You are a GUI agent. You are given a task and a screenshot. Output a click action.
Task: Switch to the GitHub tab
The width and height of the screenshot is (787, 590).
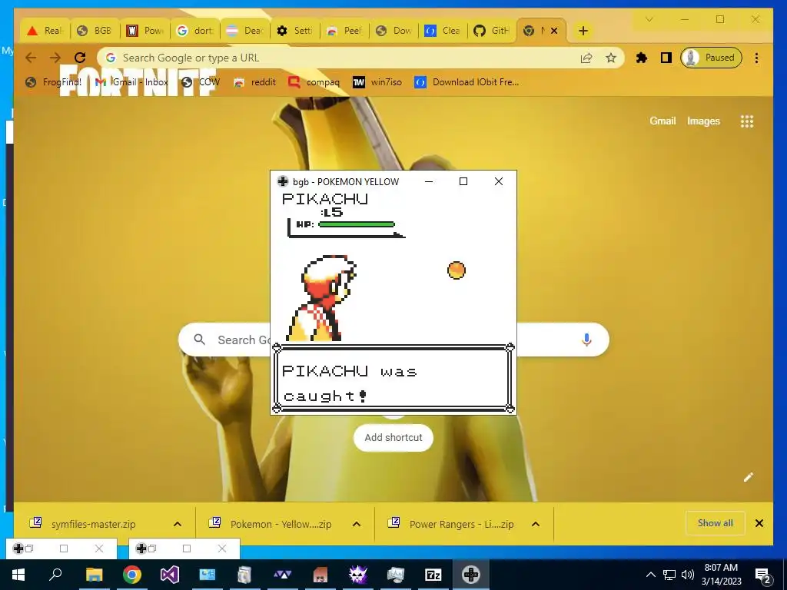(493, 31)
